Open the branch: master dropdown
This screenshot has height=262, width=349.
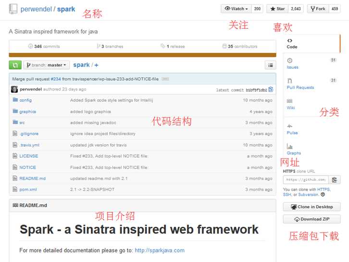(47, 65)
